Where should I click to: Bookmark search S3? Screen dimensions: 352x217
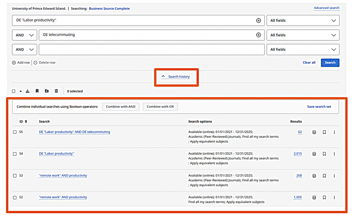(x=324, y=176)
